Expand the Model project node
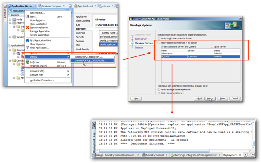The image size is (261, 163). 10,20
